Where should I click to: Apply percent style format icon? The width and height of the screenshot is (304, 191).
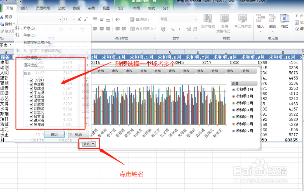click(173, 29)
